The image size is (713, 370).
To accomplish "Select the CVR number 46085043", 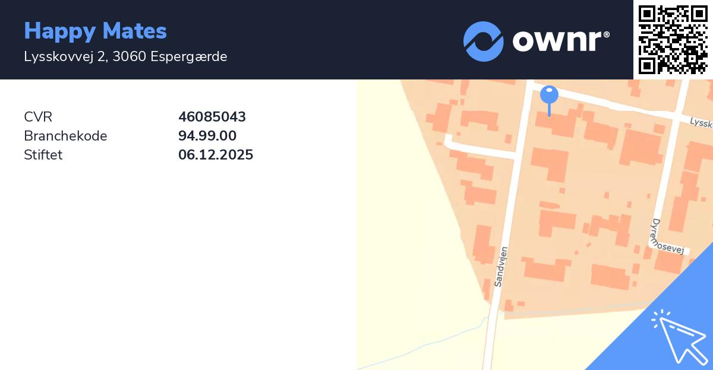I will coord(212,117).
